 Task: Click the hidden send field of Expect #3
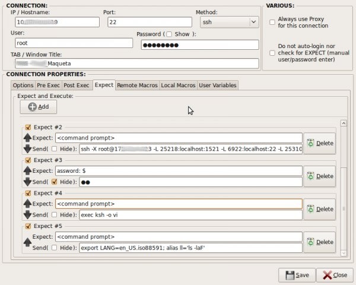pos(190,182)
